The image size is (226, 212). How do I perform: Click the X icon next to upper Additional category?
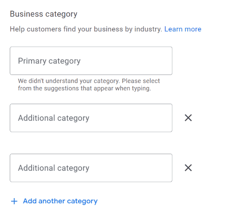(188, 118)
